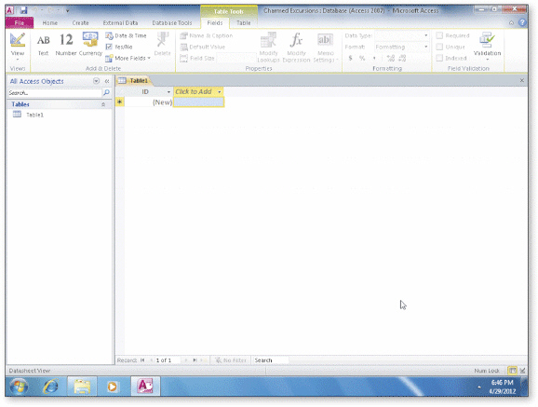Viewport: 538px width, 407px height.
Task: Launch Internet Explorer from the taskbar
Action: coord(50,387)
